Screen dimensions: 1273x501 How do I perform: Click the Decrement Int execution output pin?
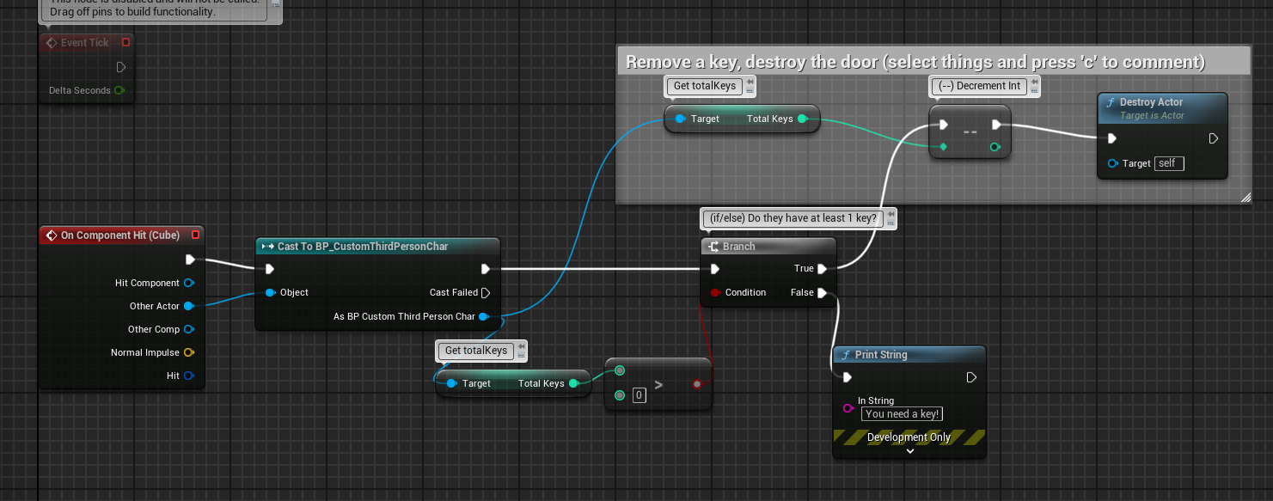995,125
